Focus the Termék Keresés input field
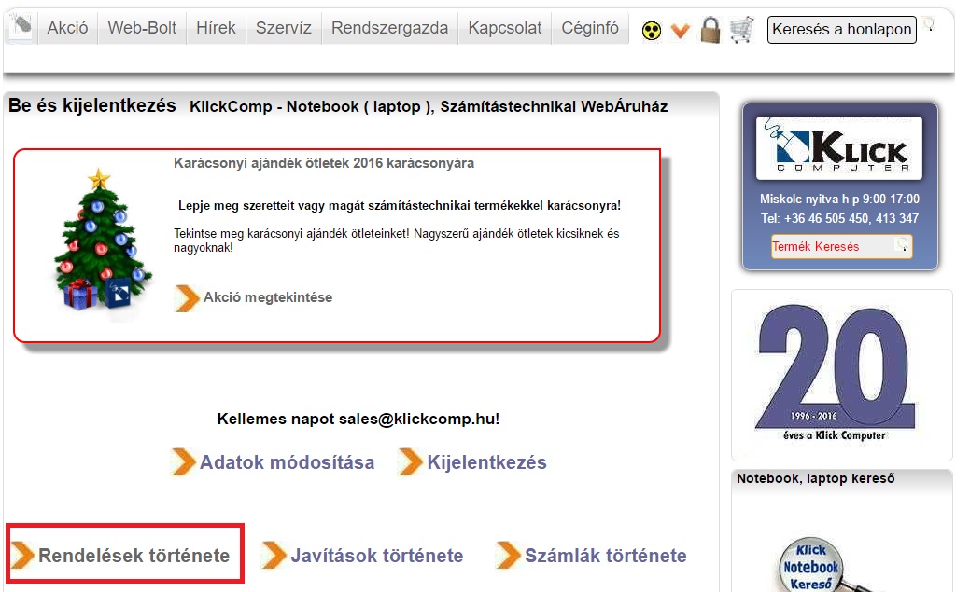970x592 pixels. [841, 246]
